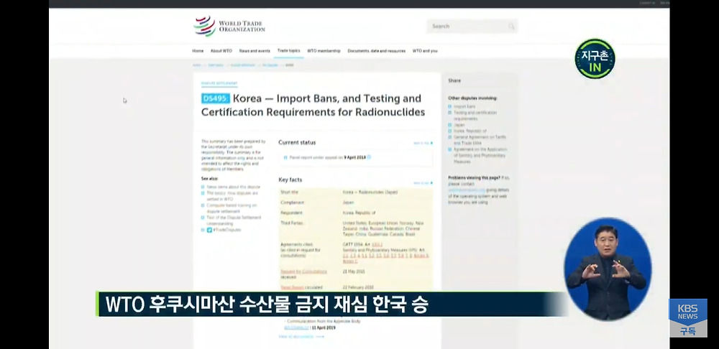Image resolution: width=719 pixels, height=349 pixels.
Task: Open the Annex C link
Action: (x=350, y=261)
